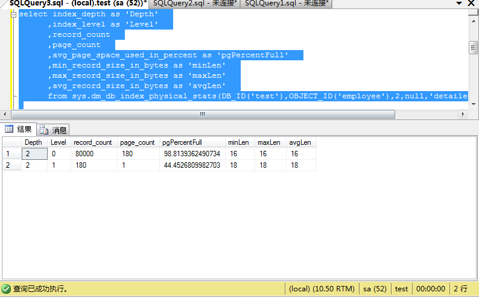Click the horizontal scroll left arrow
The width and height of the screenshot is (479, 298).
pos(5,114)
